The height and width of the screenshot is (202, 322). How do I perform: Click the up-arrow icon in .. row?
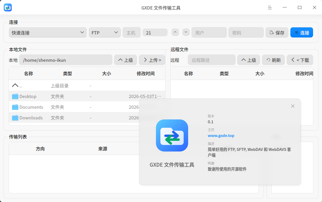15,85
